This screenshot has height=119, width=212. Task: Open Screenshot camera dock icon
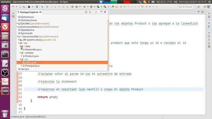(5, 45)
